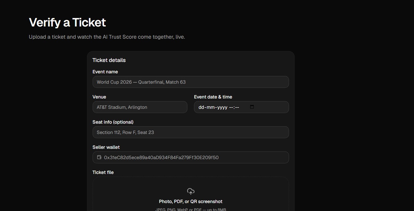Select the minutes segment of event time
Viewport: 414px width, 211px height.
tap(237, 107)
